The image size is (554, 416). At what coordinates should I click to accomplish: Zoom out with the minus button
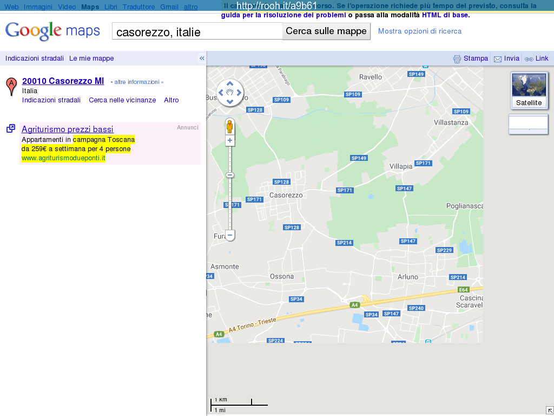click(x=230, y=235)
